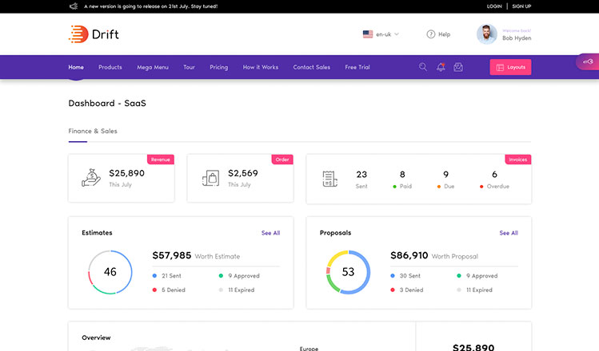599x351 pixels.
Task: Click the Proposals donut chart
Action: tap(348, 272)
